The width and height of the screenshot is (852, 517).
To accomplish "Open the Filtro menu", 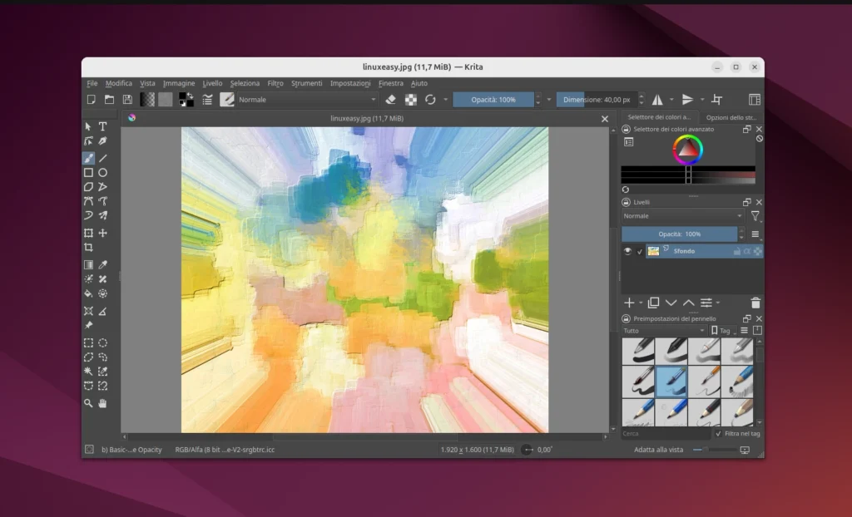I will (275, 83).
